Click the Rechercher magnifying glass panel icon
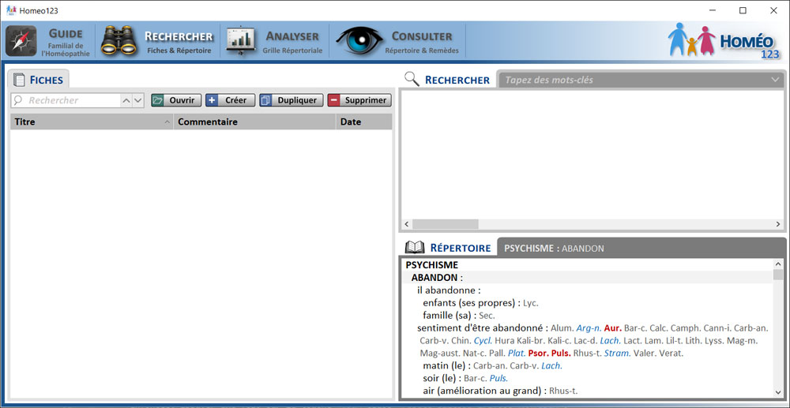 click(x=412, y=79)
